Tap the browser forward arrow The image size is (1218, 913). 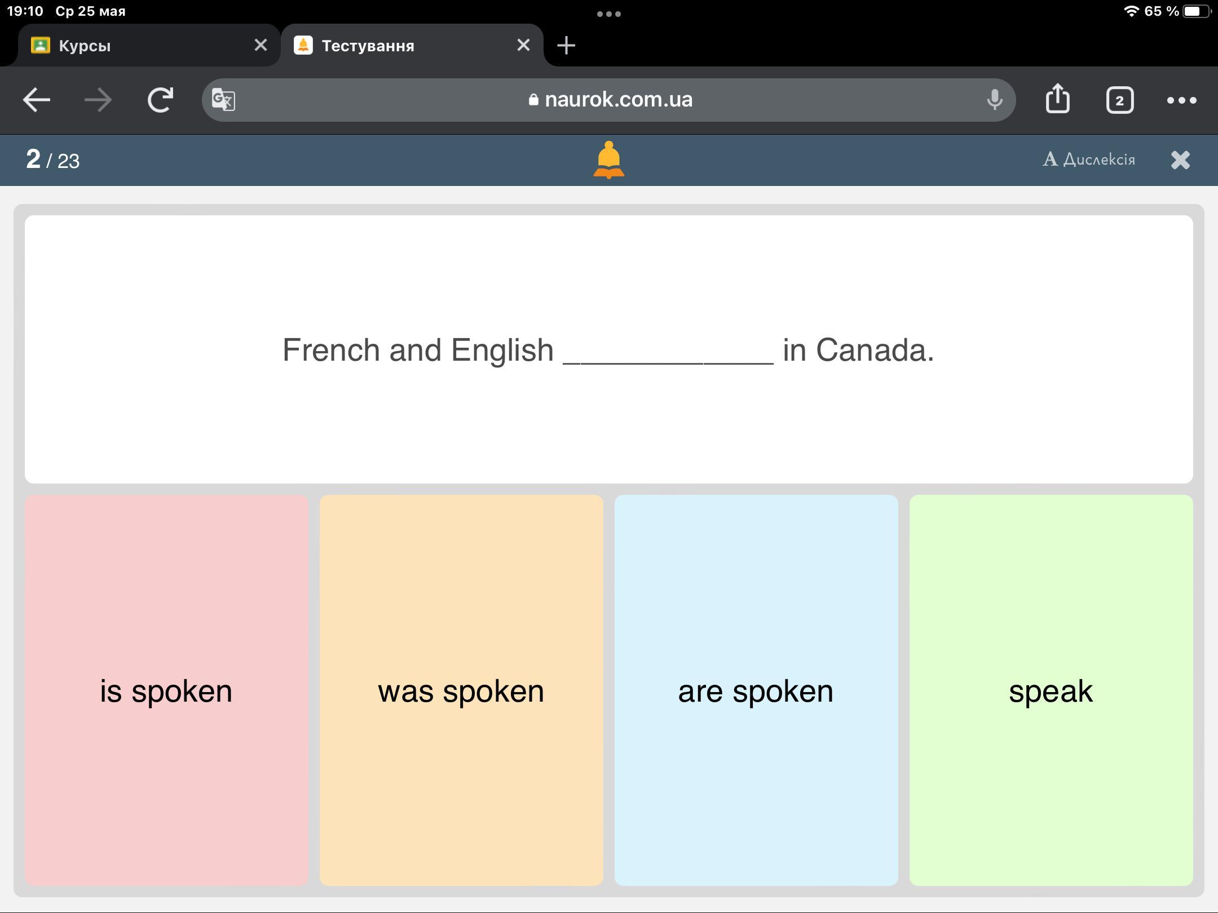pyautogui.click(x=98, y=100)
